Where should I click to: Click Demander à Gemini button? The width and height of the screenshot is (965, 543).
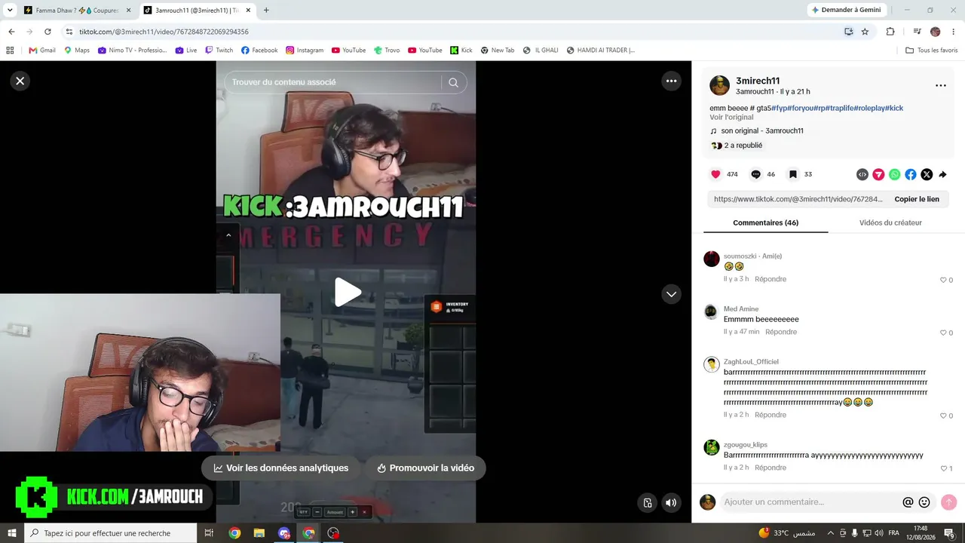(x=846, y=10)
